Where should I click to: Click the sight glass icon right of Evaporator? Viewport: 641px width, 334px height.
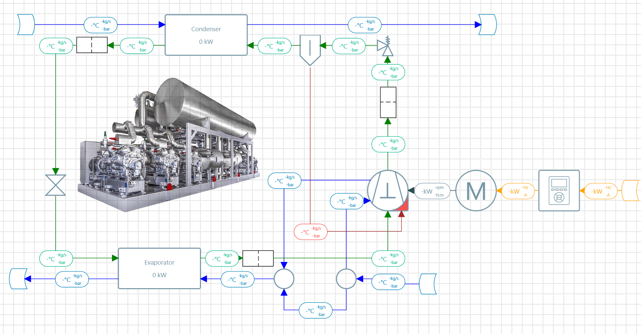(258, 258)
